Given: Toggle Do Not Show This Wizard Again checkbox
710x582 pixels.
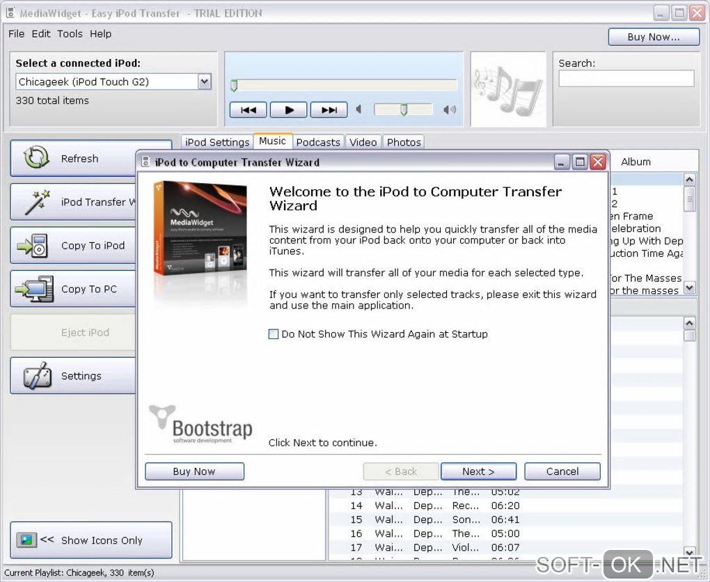Looking at the screenshot, I should click(x=274, y=334).
